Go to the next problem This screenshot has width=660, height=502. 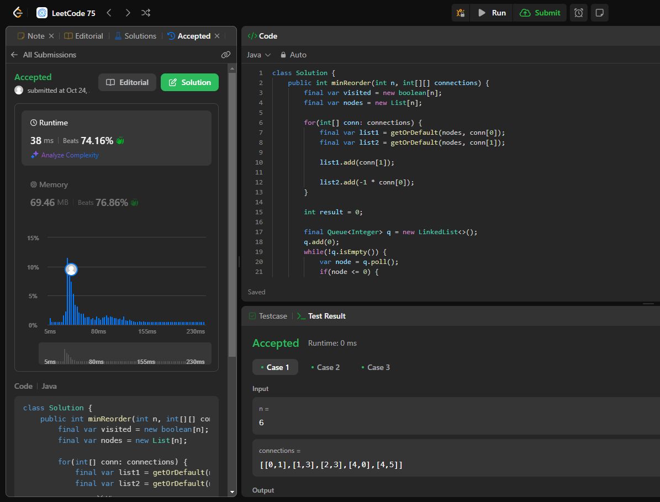click(128, 13)
